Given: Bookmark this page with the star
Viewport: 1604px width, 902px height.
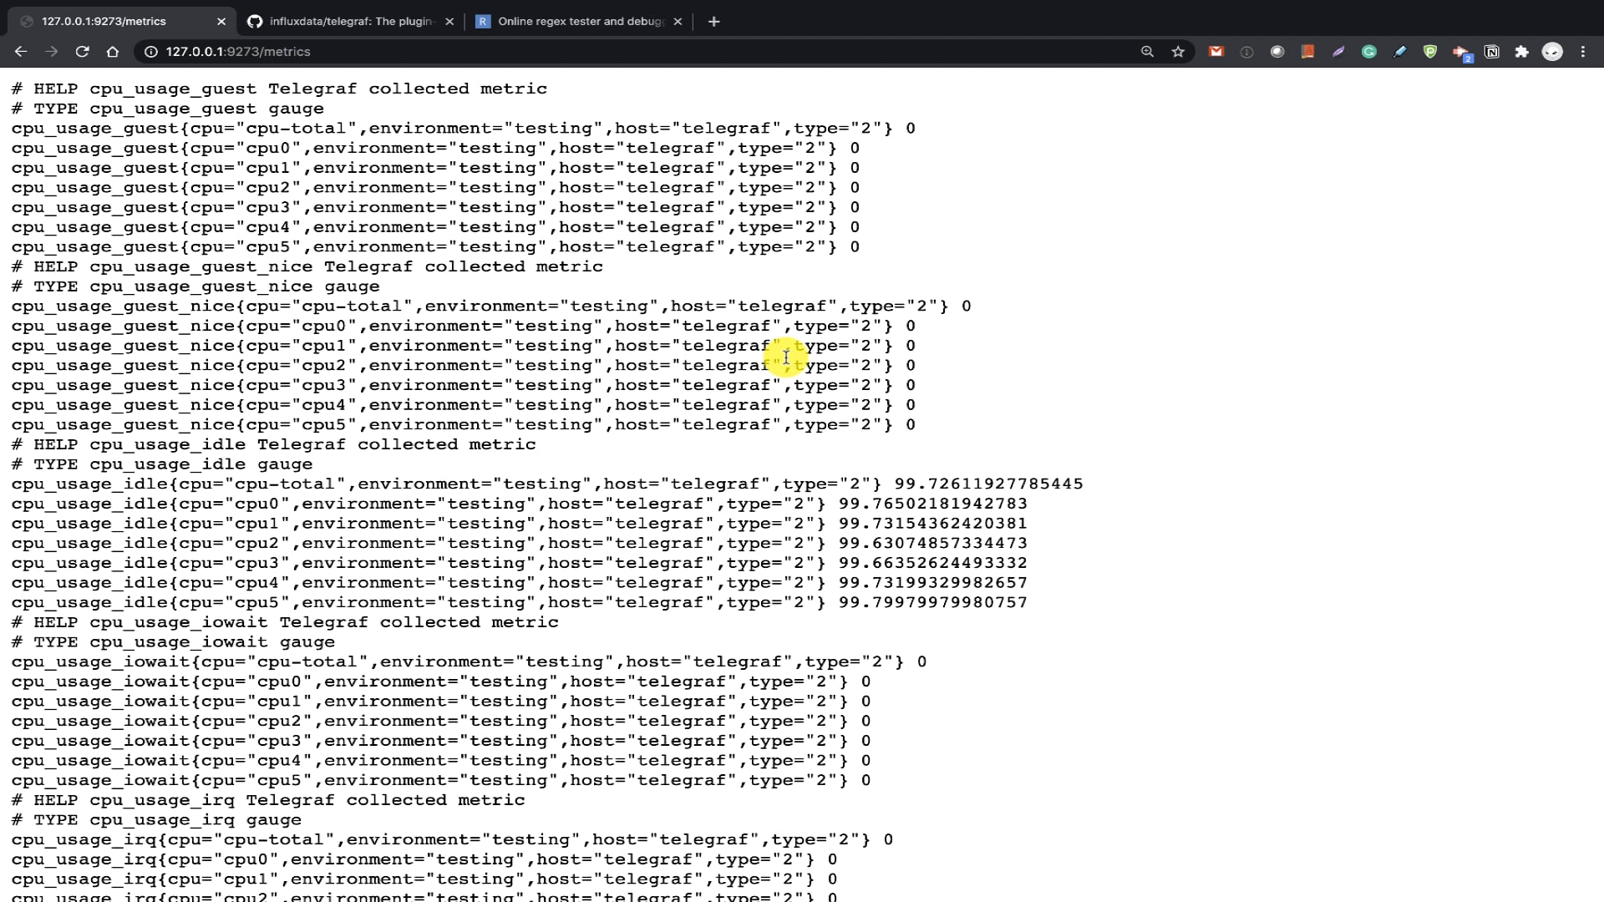Looking at the screenshot, I should [x=1178, y=52].
